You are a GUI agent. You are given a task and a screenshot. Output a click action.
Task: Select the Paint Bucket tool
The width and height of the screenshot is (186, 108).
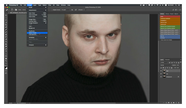[6, 42]
